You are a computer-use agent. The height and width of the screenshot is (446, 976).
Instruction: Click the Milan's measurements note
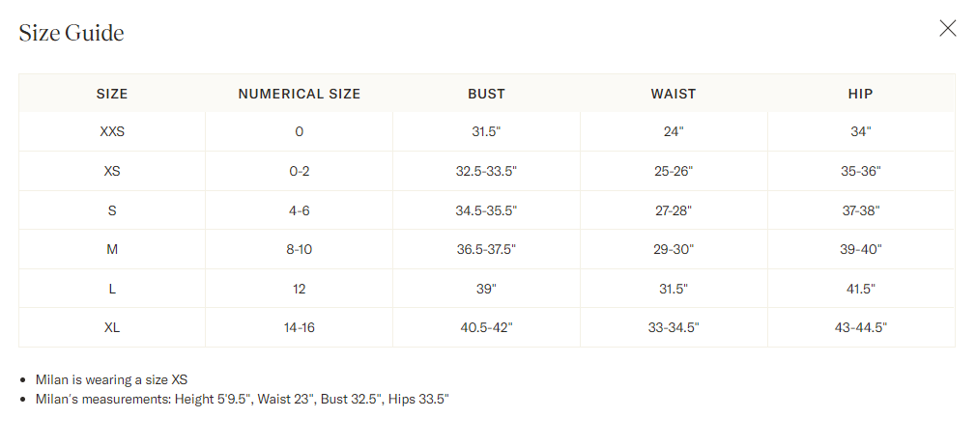[242, 399]
